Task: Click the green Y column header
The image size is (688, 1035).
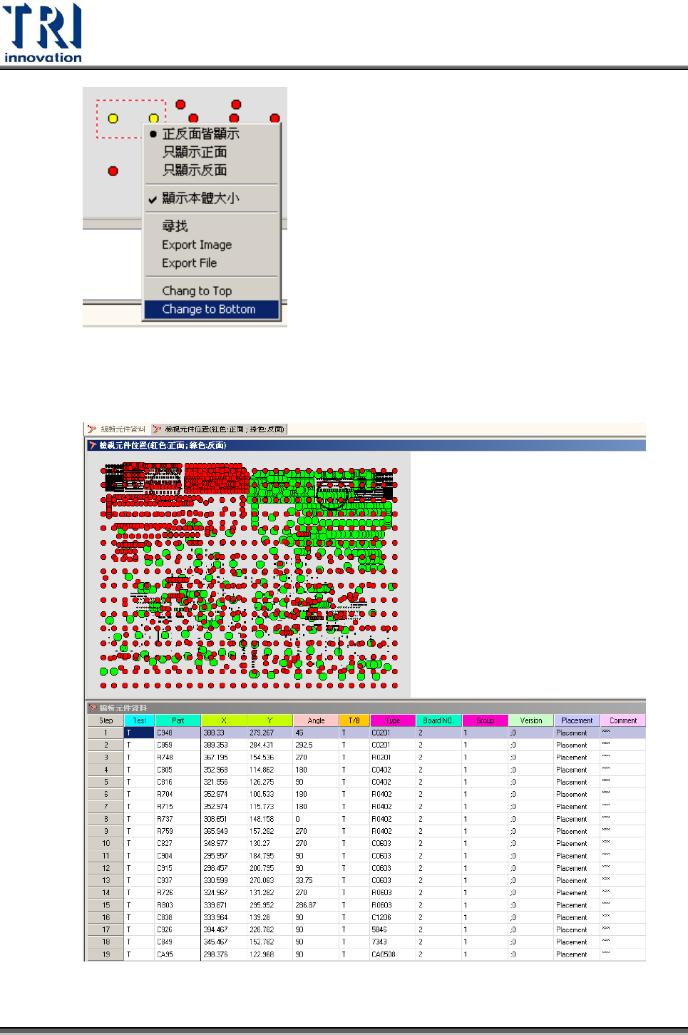Action: pyautogui.click(x=269, y=720)
